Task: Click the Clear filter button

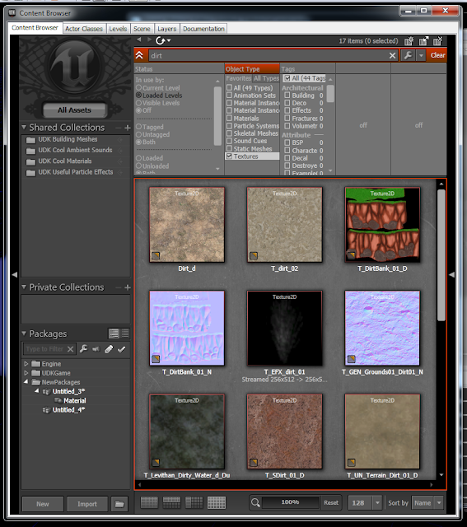Action: (x=437, y=55)
